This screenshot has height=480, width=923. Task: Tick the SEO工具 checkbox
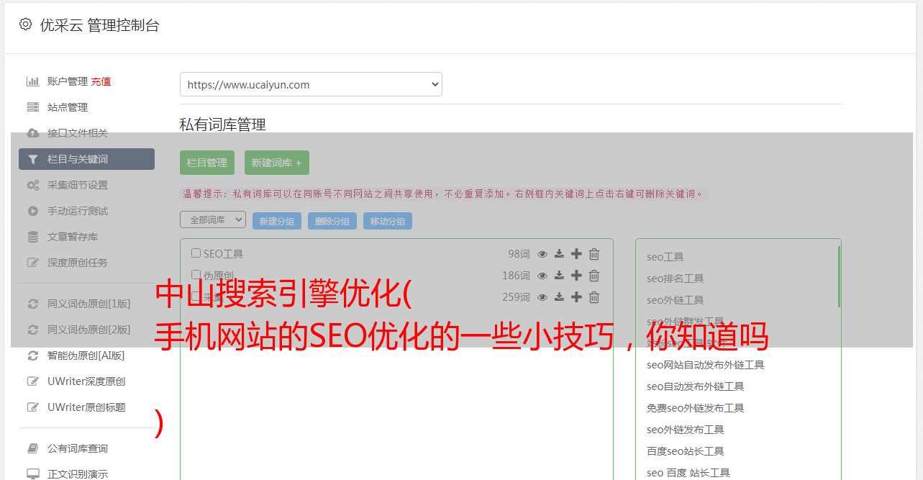pyautogui.click(x=196, y=253)
